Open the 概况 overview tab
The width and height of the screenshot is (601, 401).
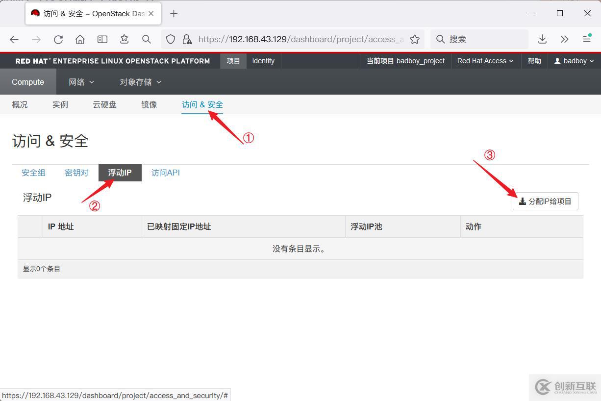pyautogui.click(x=20, y=104)
